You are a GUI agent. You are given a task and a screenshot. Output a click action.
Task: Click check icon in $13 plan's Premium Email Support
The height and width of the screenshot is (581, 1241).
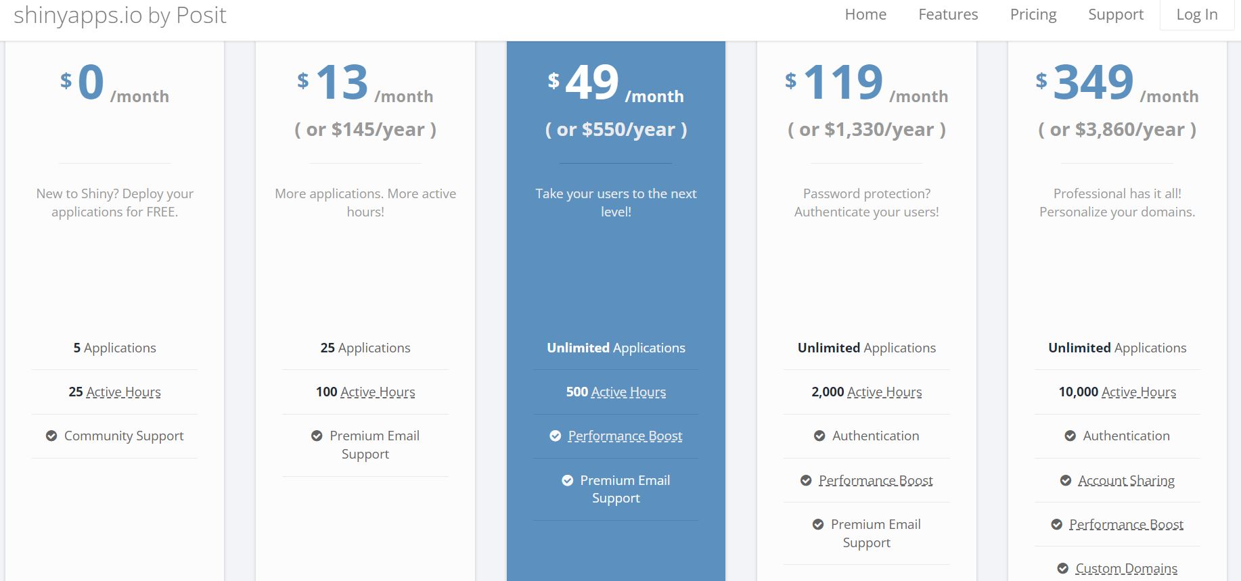(317, 436)
